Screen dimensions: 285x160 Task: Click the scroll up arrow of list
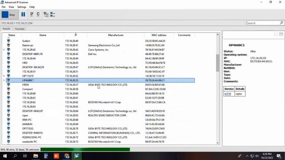[218, 35]
